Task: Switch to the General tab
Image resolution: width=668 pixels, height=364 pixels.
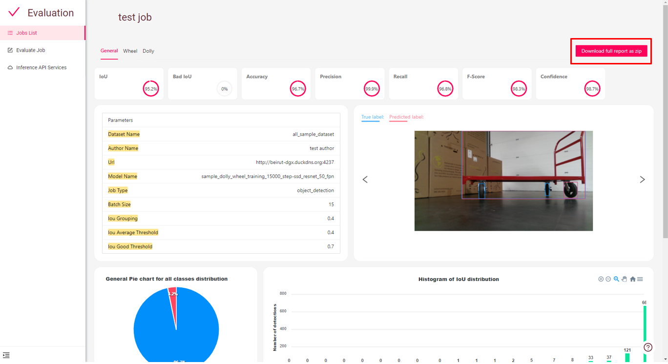Action: 109,51
